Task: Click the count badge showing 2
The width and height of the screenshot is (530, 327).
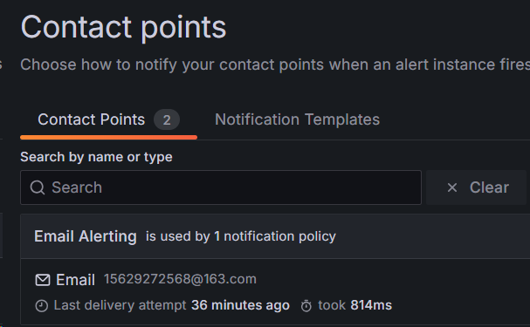Action: [167, 119]
